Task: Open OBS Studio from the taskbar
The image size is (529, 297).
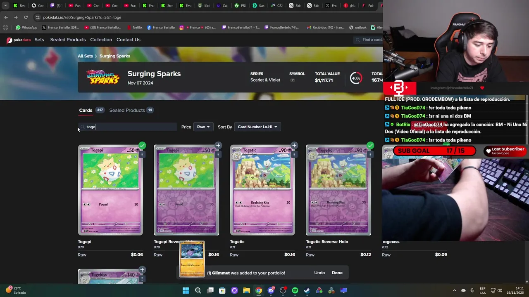Action: [283, 290]
